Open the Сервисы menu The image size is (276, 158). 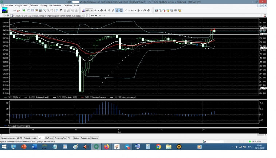pos(67,6)
